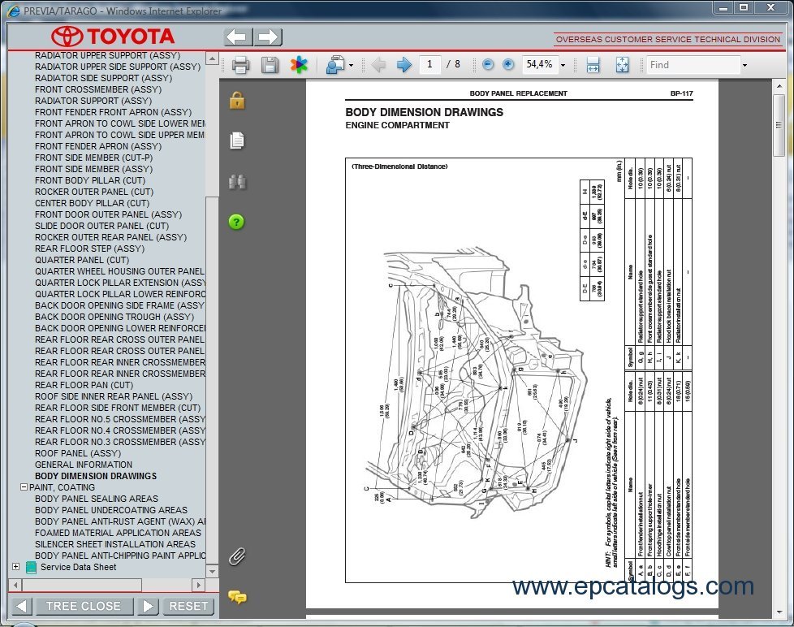
Task: Open QUARTER PANEL (CUT) entry
Action: pyautogui.click(x=82, y=260)
